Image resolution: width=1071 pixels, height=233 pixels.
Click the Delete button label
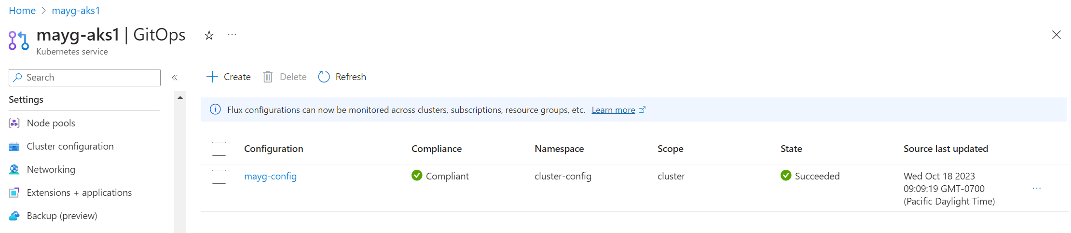[293, 77]
